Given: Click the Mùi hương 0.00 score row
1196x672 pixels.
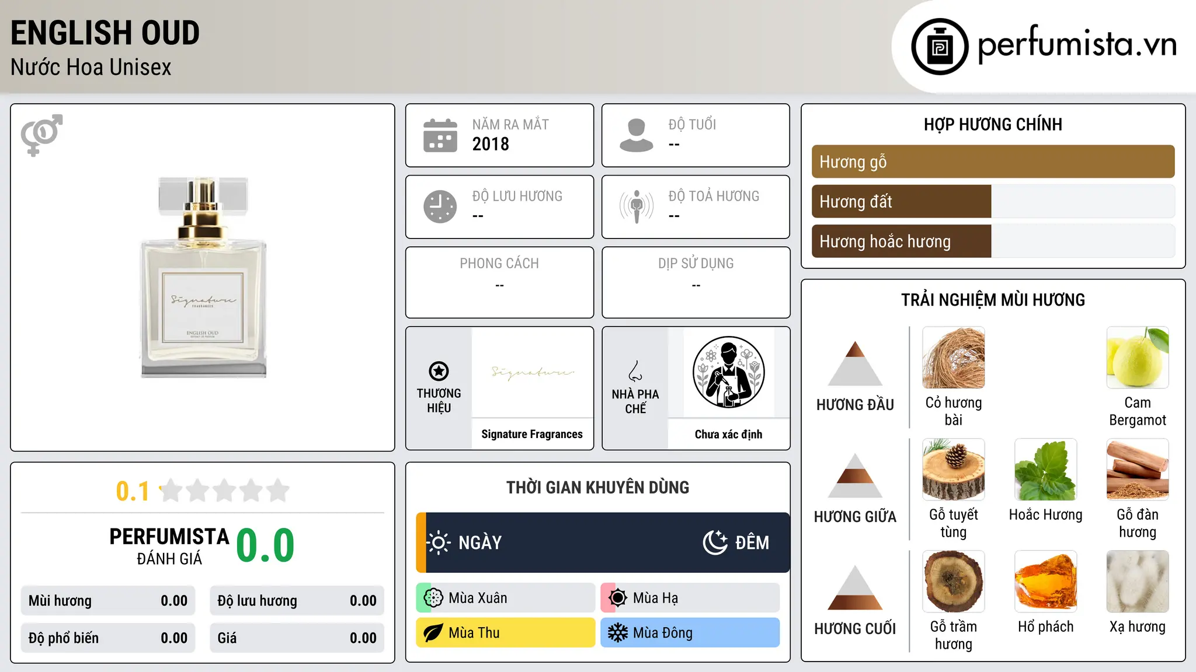Looking at the screenshot, I should (x=108, y=601).
